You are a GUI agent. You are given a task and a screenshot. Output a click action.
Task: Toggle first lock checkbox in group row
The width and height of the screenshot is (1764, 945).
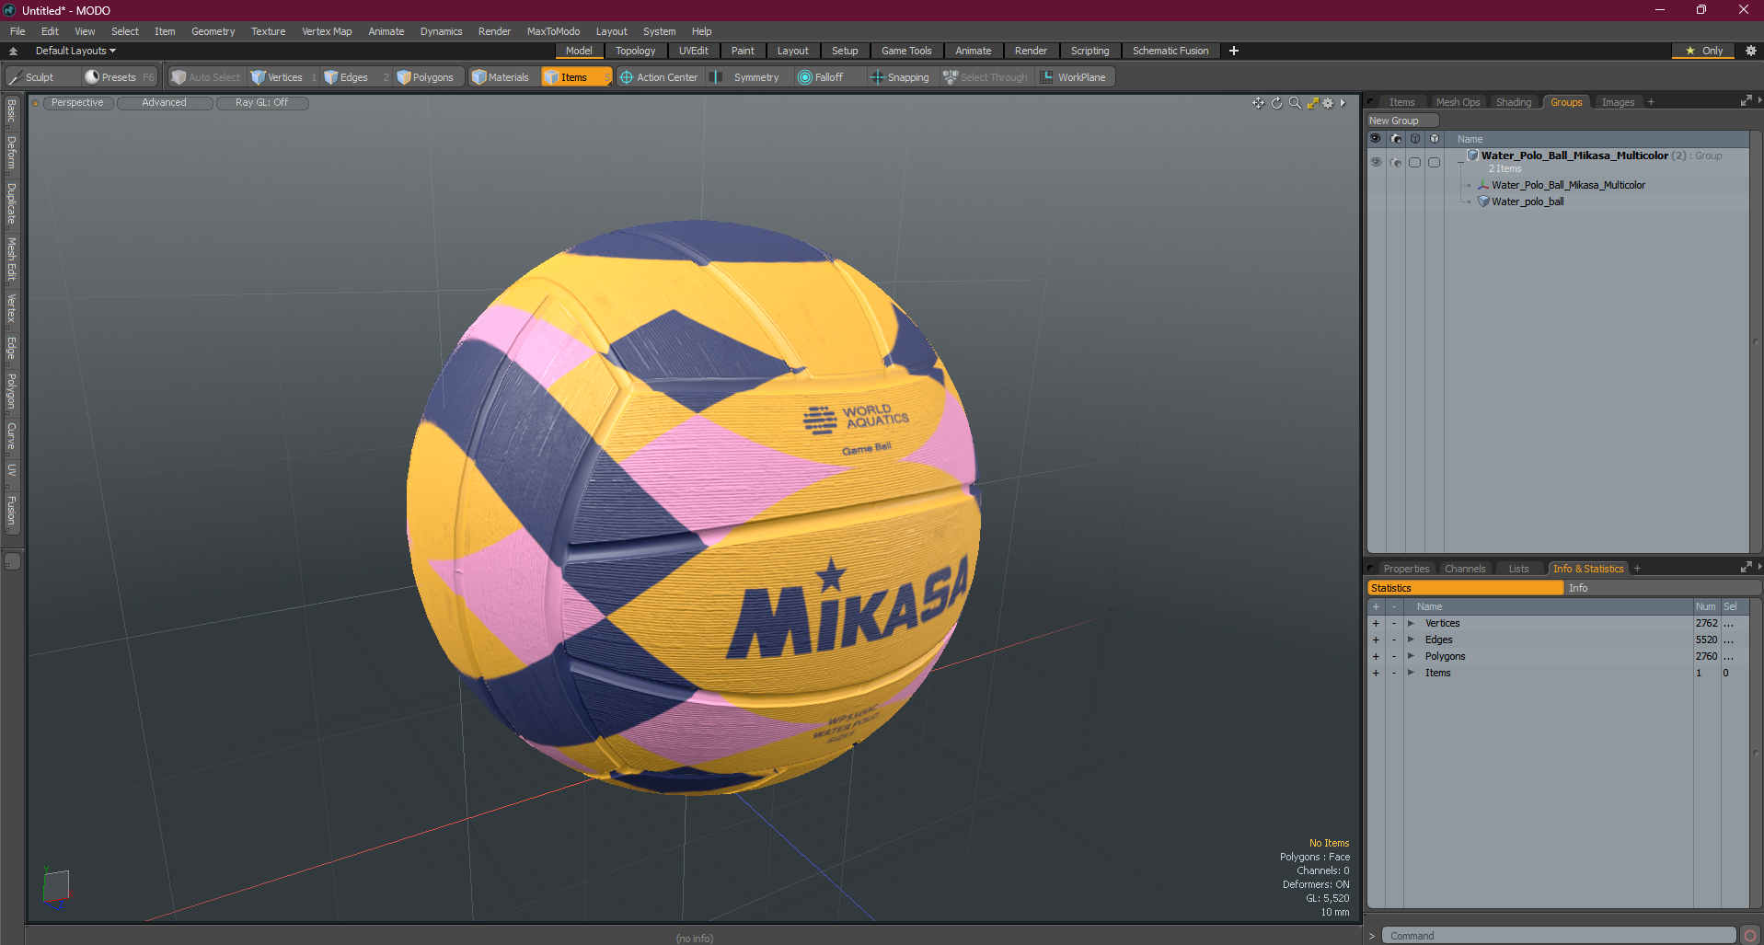click(1415, 162)
